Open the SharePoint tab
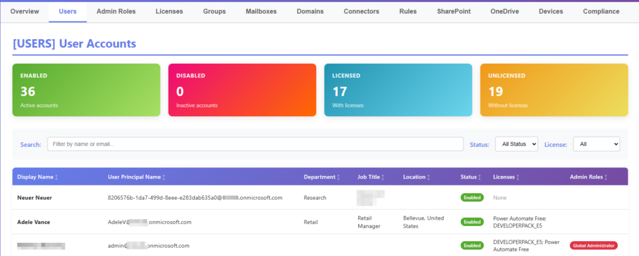 (x=454, y=11)
